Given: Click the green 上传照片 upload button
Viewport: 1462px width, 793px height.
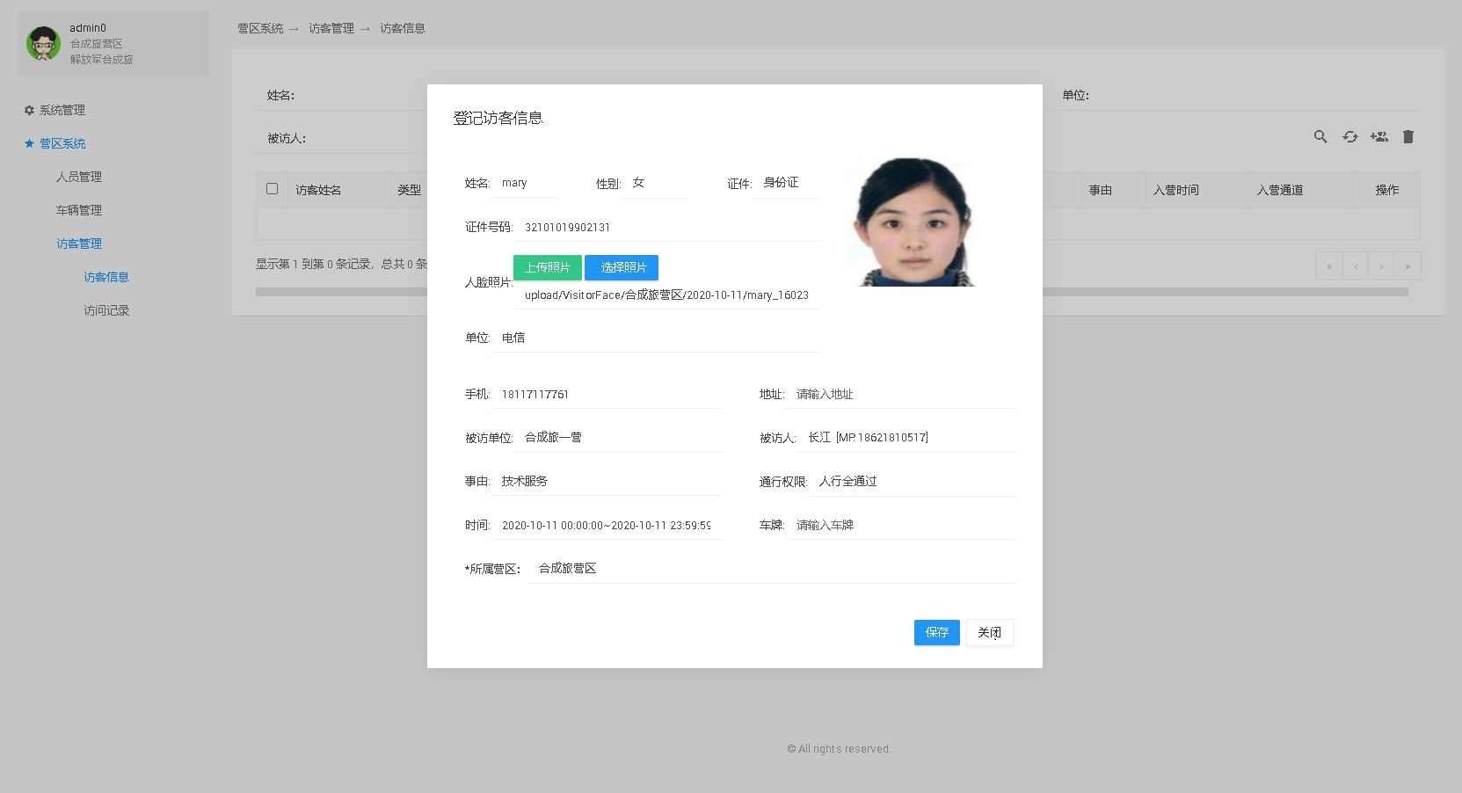Looking at the screenshot, I should (x=547, y=267).
